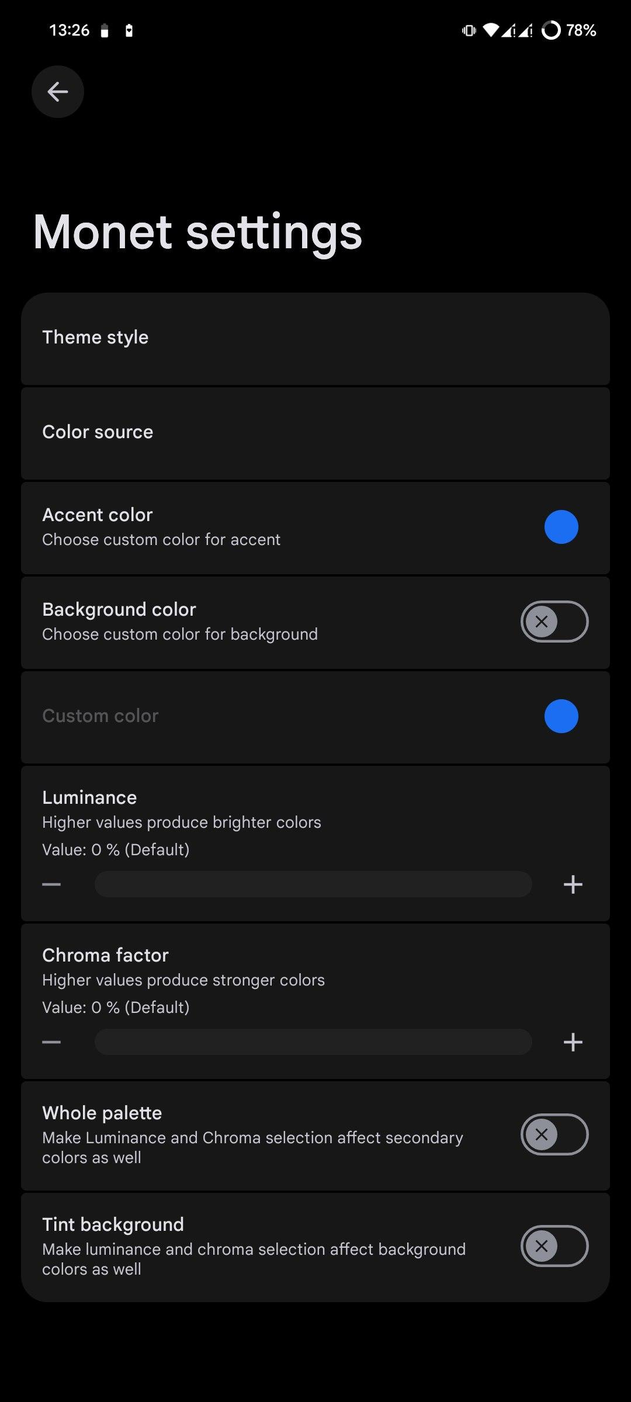Enable the Background color toggle
Screen dimensions: 631x1402
coord(554,622)
